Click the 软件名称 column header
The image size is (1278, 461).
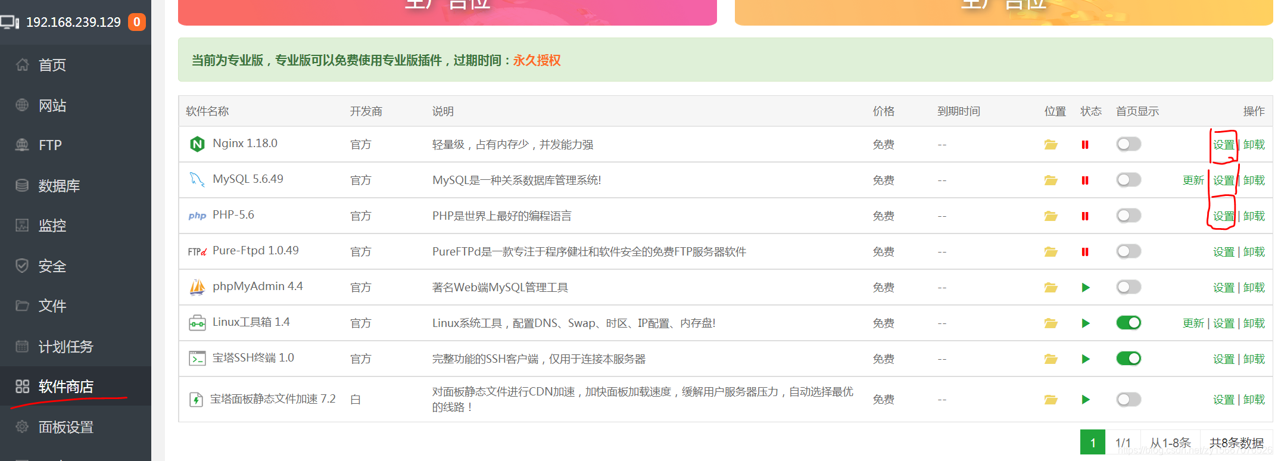[x=207, y=111]
